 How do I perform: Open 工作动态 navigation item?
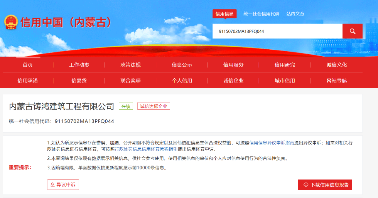pyautogui.click(x=79, y=65)
